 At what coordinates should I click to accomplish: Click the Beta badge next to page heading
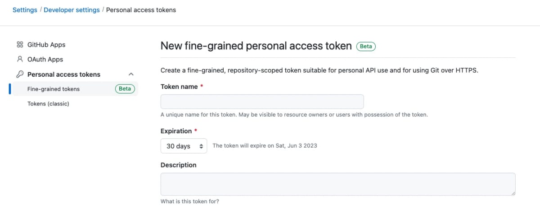[x=366, y=46]
